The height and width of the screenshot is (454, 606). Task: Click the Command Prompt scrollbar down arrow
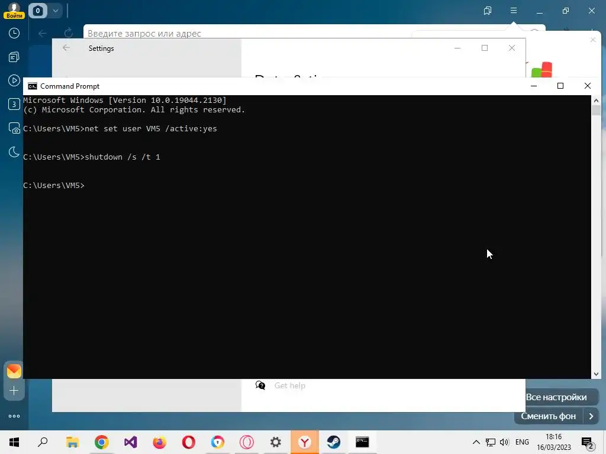(596, 374)
